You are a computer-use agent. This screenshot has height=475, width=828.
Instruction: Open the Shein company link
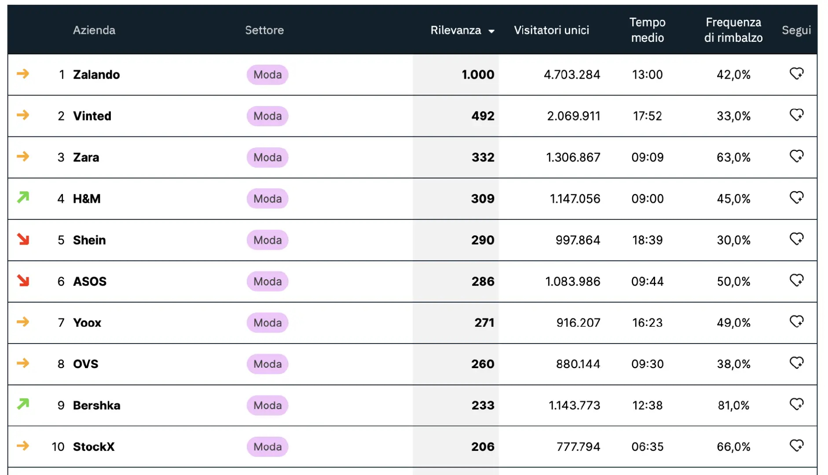[x=89, y=240]
